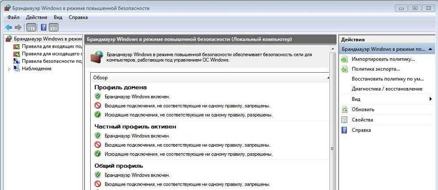The width and height of the screenshot is (438, 190).
Task: Click the Export Policy icon in Actions
Action: [345, 69]
